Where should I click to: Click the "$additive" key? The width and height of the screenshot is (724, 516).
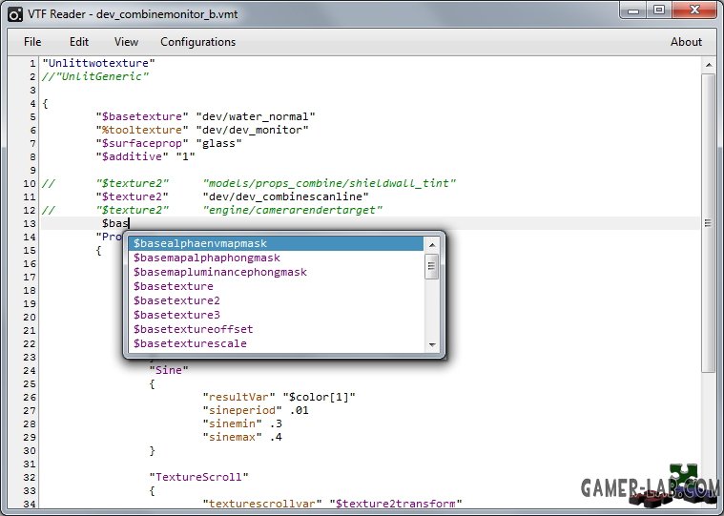132,157
